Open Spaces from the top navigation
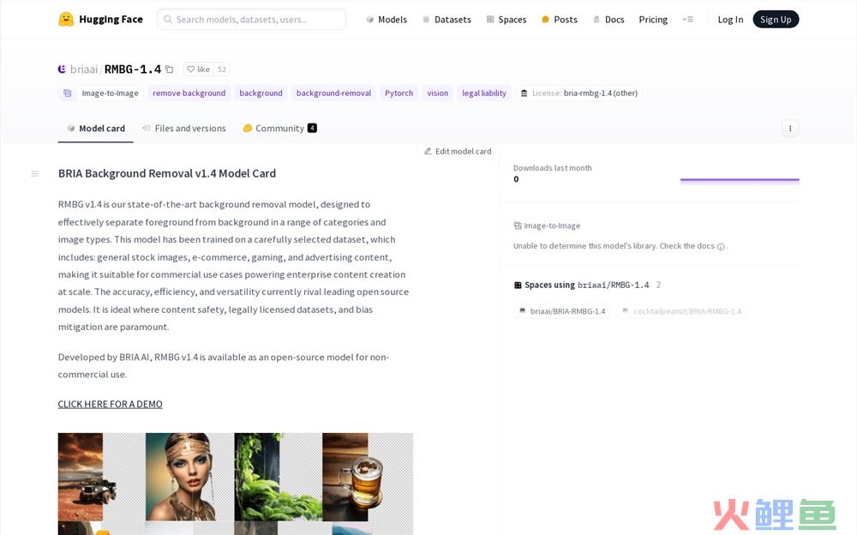 506,20
